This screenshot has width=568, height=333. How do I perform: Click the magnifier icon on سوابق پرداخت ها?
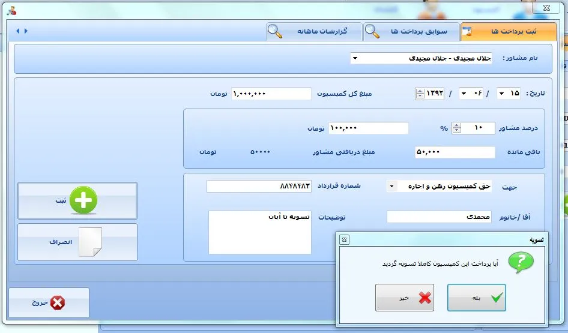click(x=372, y=31)
